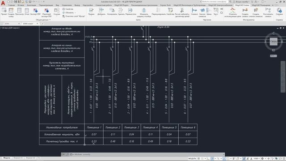Viewport: 286px width, 161px height.
Task: Click the Переместить circuit icon
Action: tap(130, 11)
